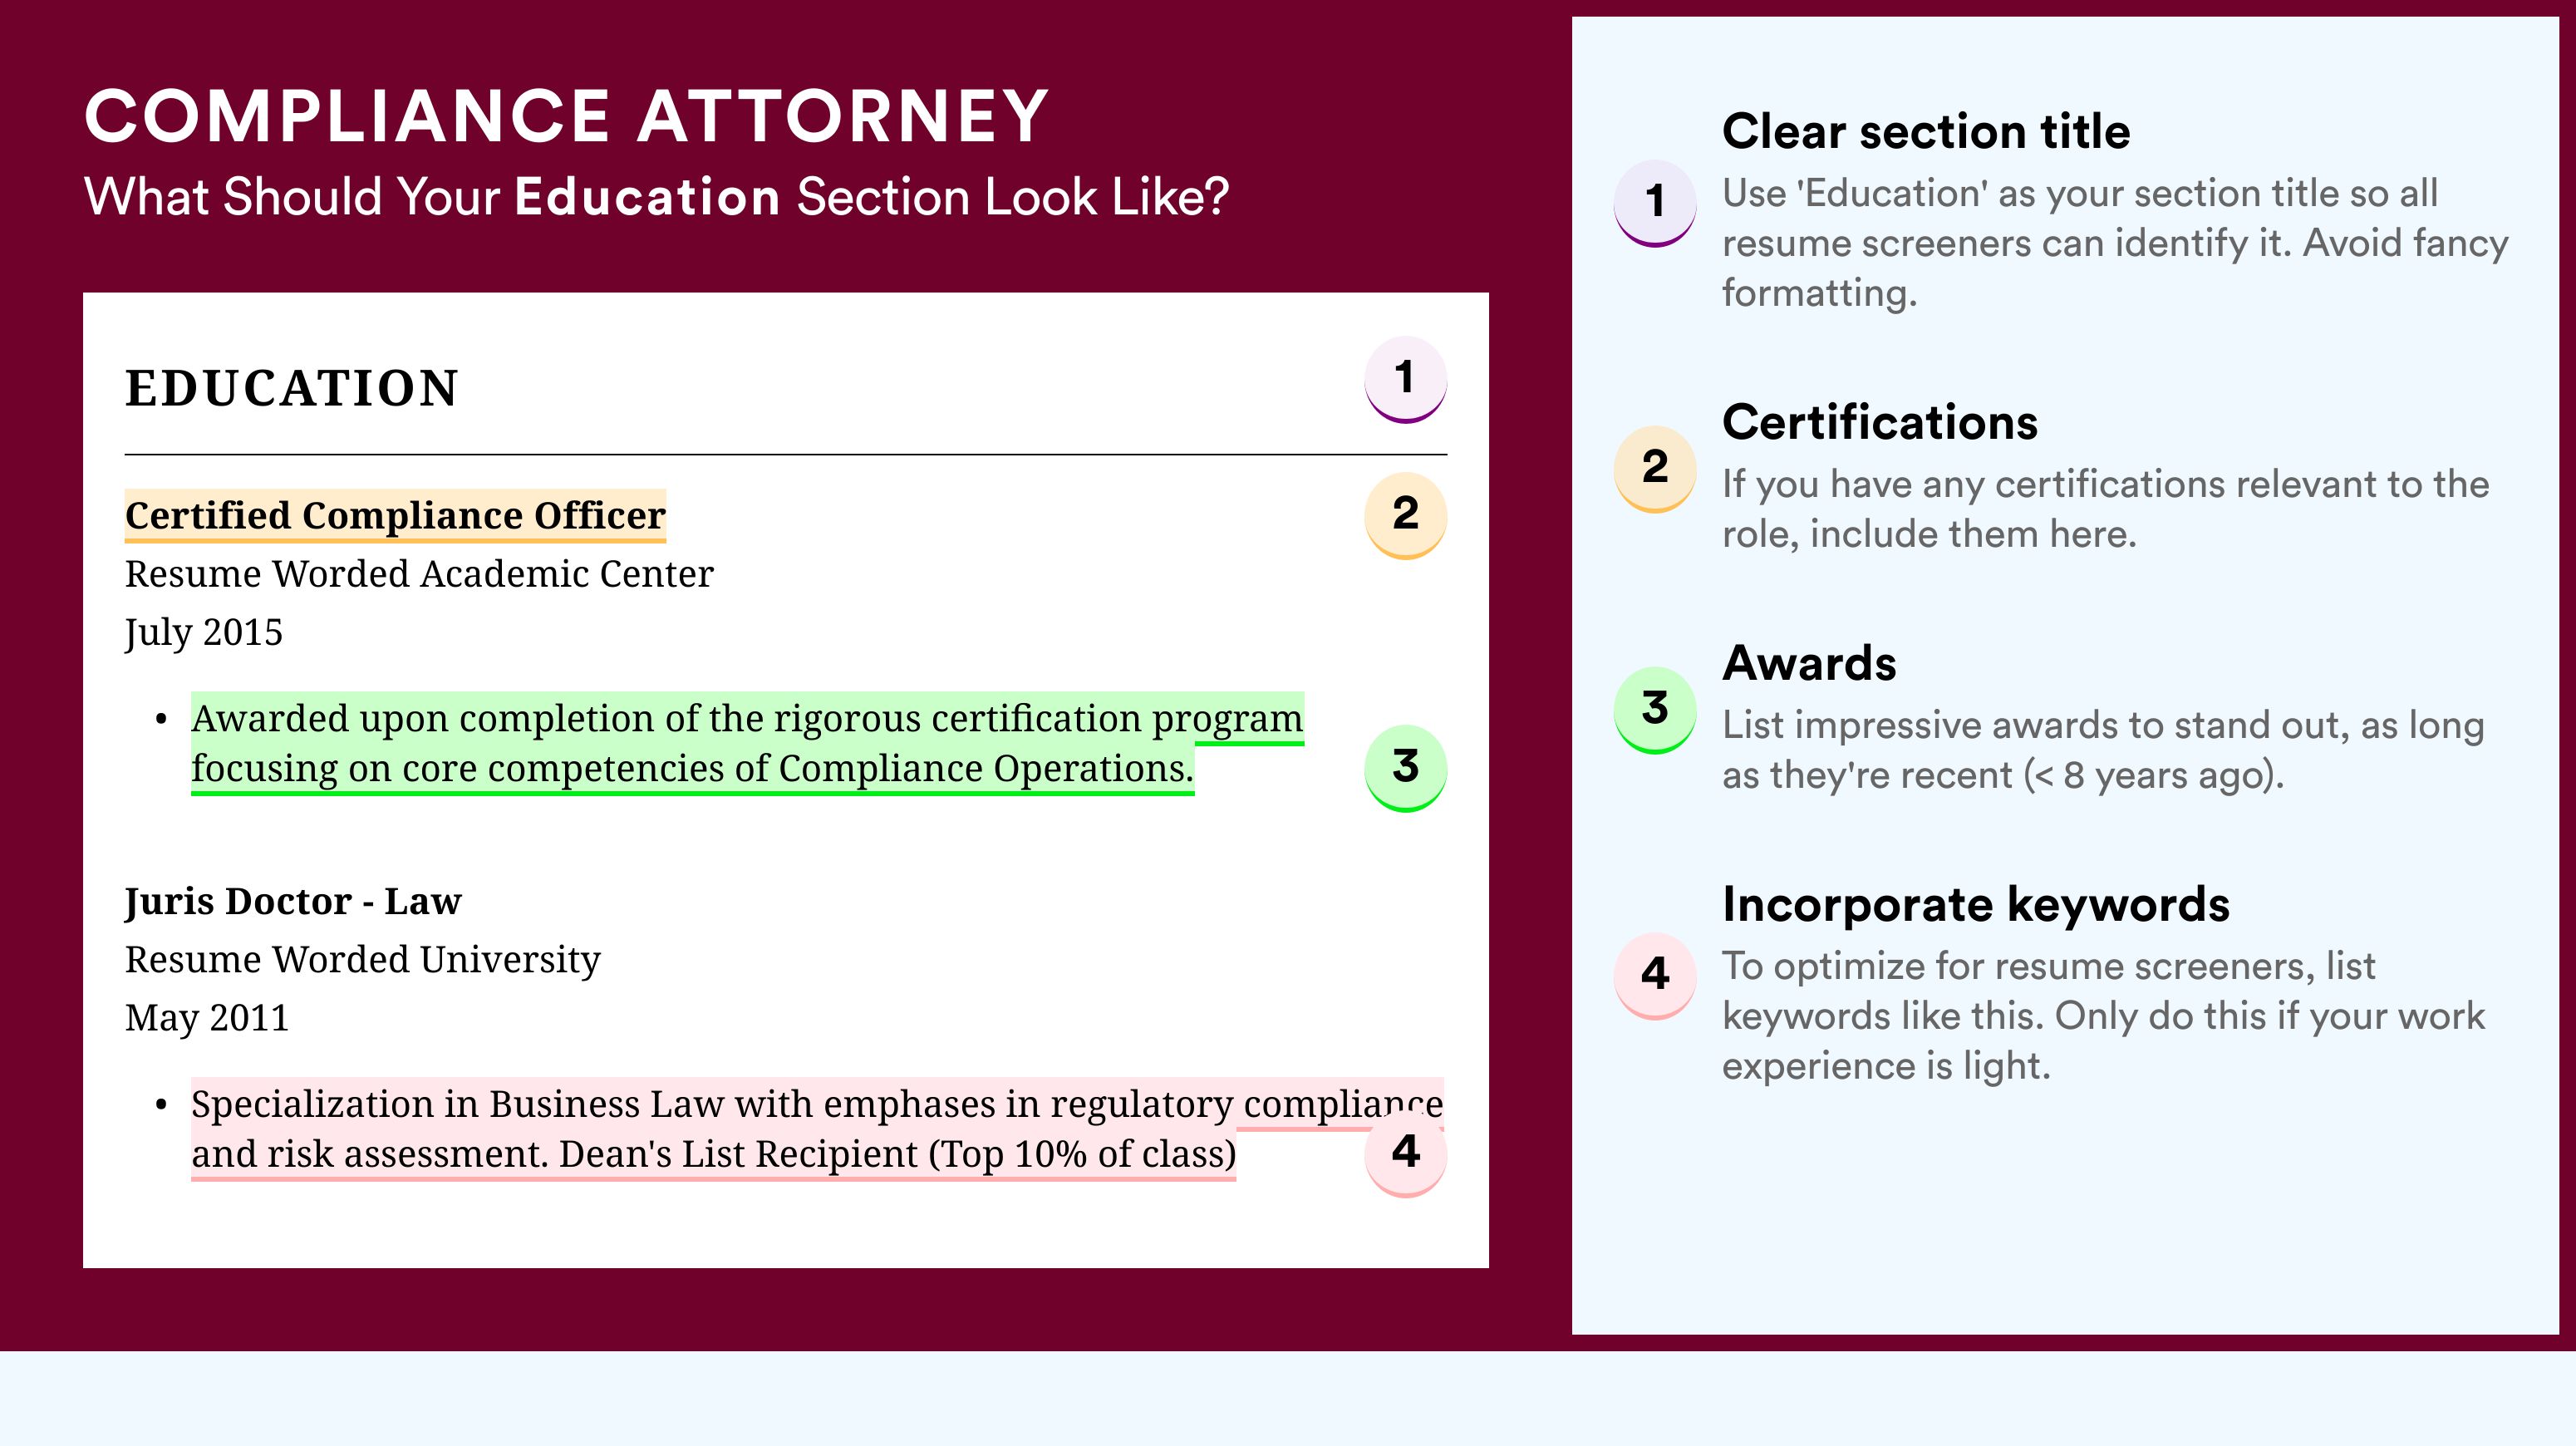Click the pink highlighted Business Law specialization bullet

coord(816,1129)
